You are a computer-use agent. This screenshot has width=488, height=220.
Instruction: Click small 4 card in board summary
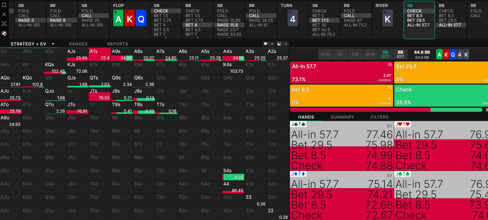point(459,54)
